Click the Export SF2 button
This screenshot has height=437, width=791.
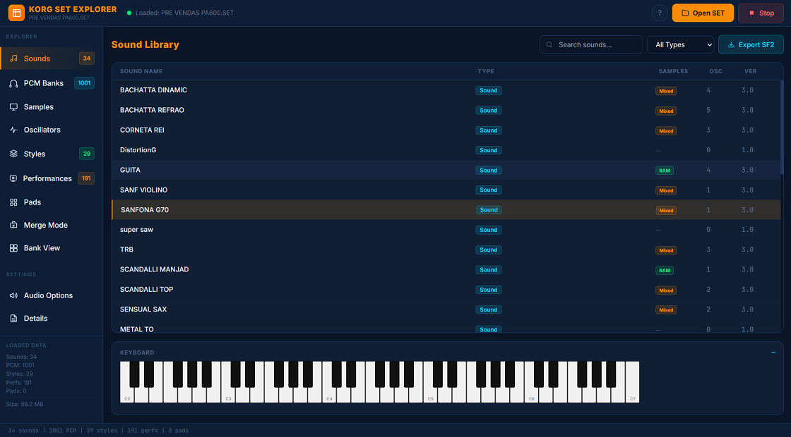click(751, 45)
